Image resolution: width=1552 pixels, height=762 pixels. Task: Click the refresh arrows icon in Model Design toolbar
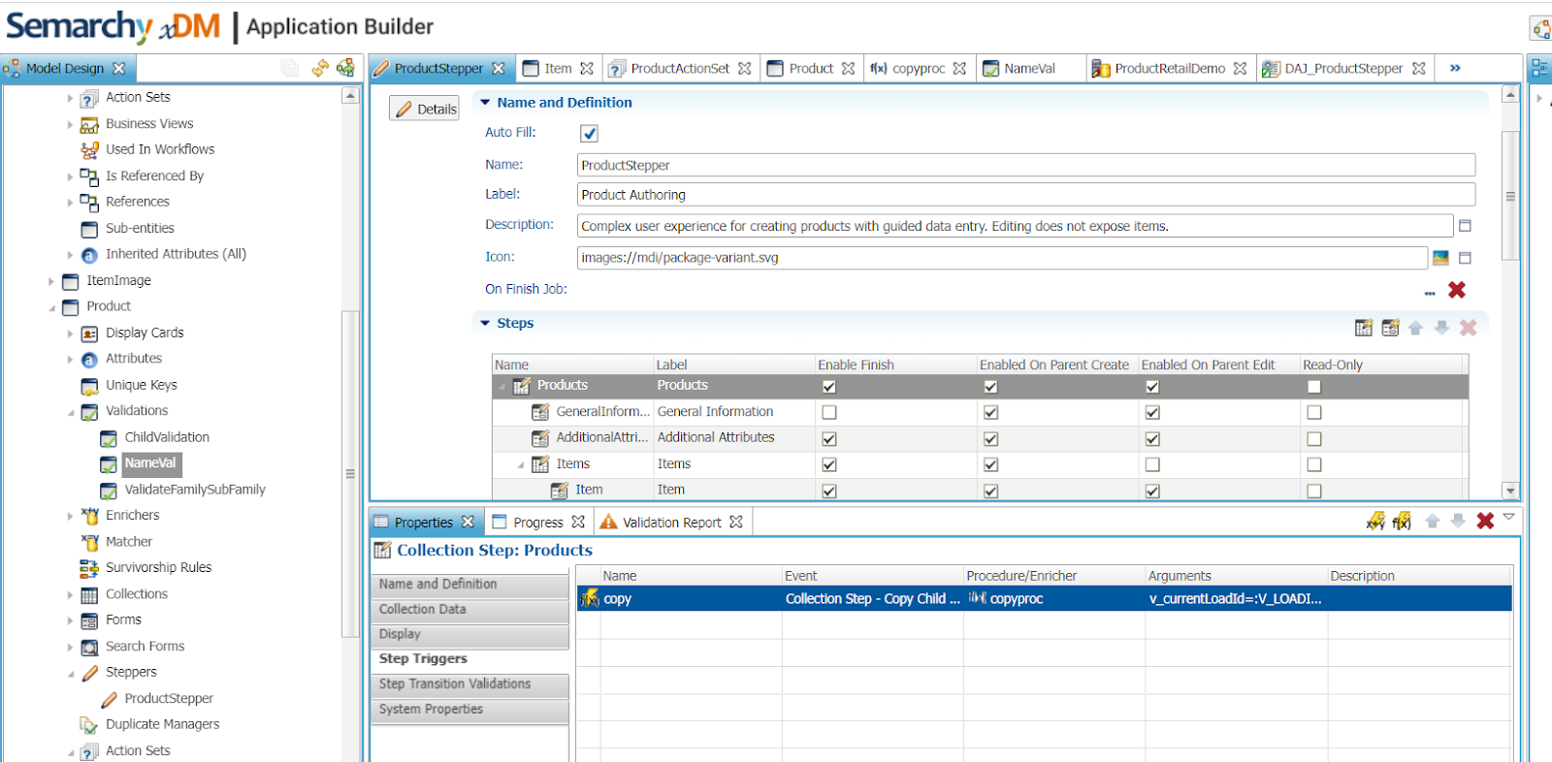[x=320, y=68]
